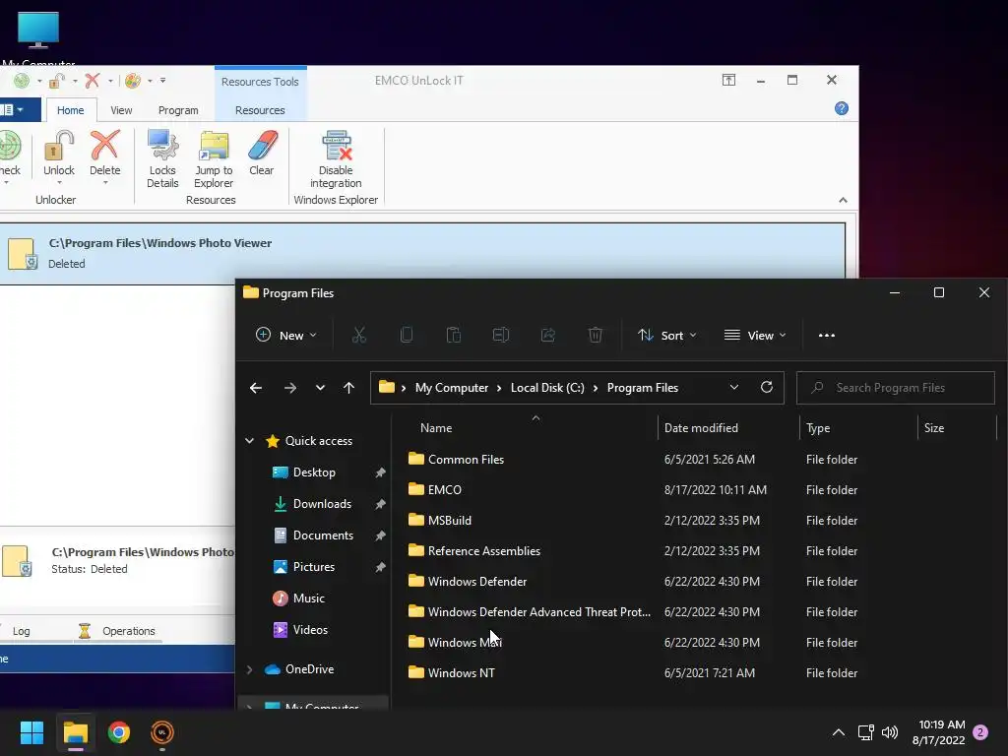Click the Copy icon in Program Files toolbar
This screenshot has width=1008, height=756.
coord(407,335)
